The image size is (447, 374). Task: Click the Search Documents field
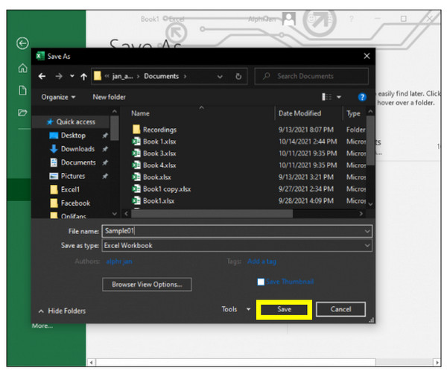point(311,76)
